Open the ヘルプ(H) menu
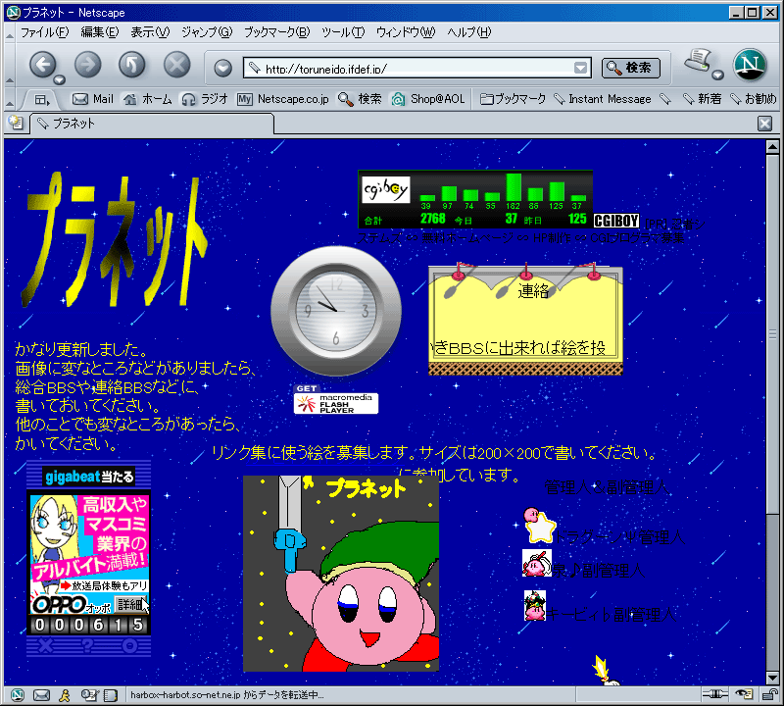The image size is (784, 706). (x=469, y=32)
